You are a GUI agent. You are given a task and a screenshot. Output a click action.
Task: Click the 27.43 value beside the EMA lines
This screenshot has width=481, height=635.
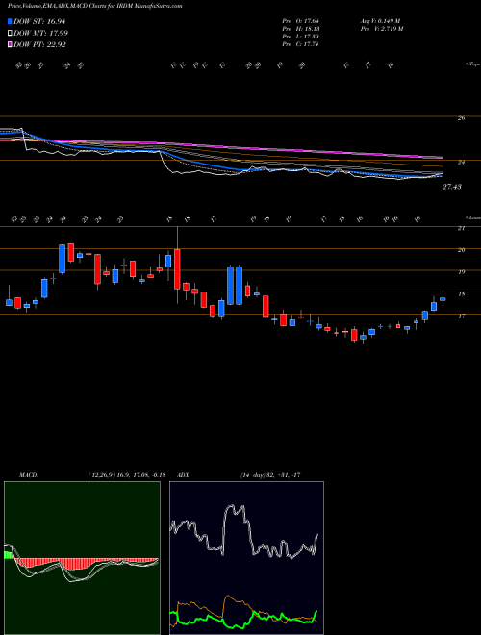[x=452, y=187]
